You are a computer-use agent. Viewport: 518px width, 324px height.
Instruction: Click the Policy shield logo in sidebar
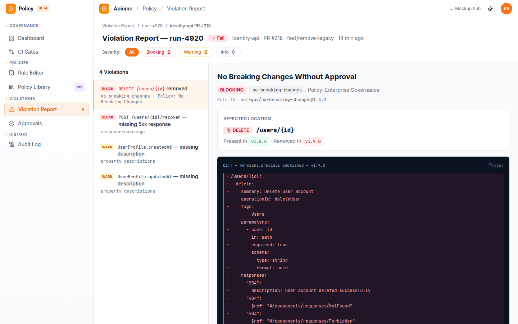click(x=11, y=9)
